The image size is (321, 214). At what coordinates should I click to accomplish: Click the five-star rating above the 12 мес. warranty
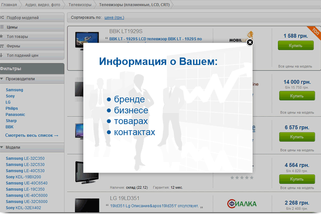242,178
